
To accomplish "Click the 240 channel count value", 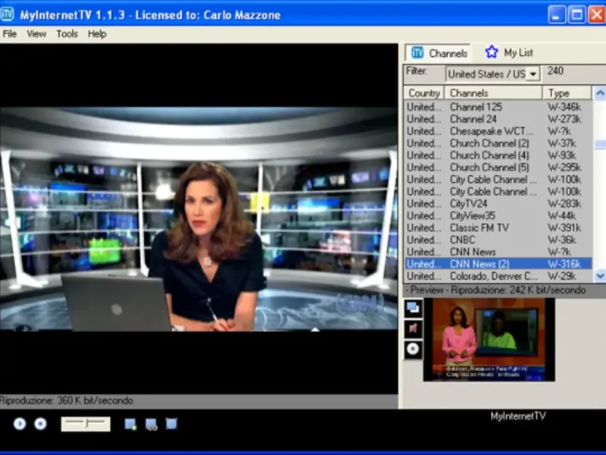I will coord(555,71).
